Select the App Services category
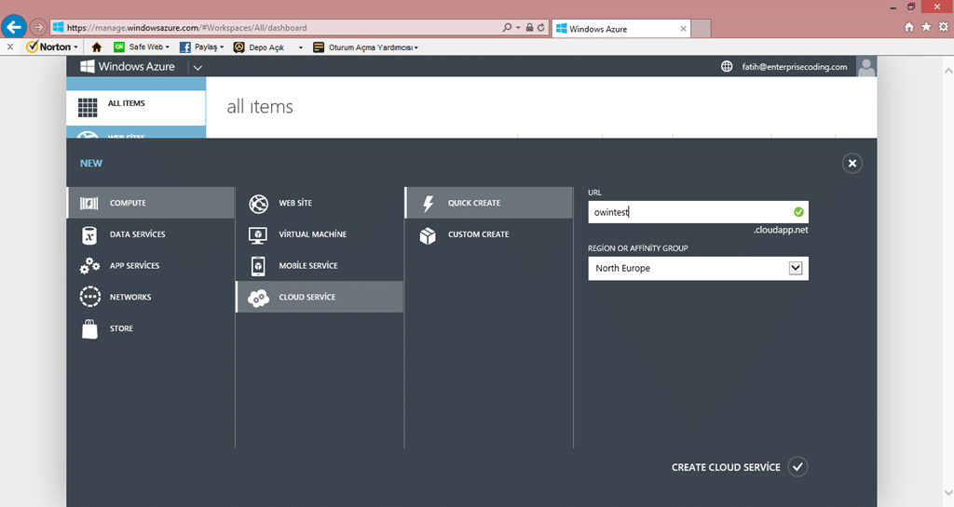954x507 pixels. pos(150,266)
